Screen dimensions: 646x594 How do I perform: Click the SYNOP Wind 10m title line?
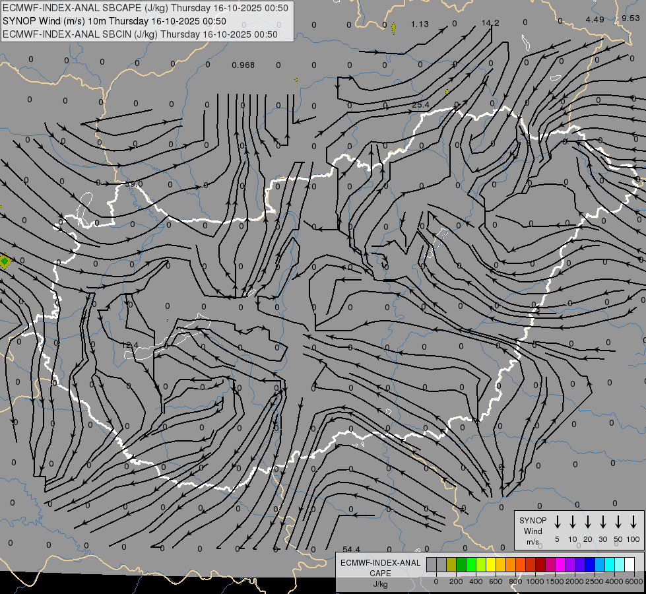(x=115, y=21)
